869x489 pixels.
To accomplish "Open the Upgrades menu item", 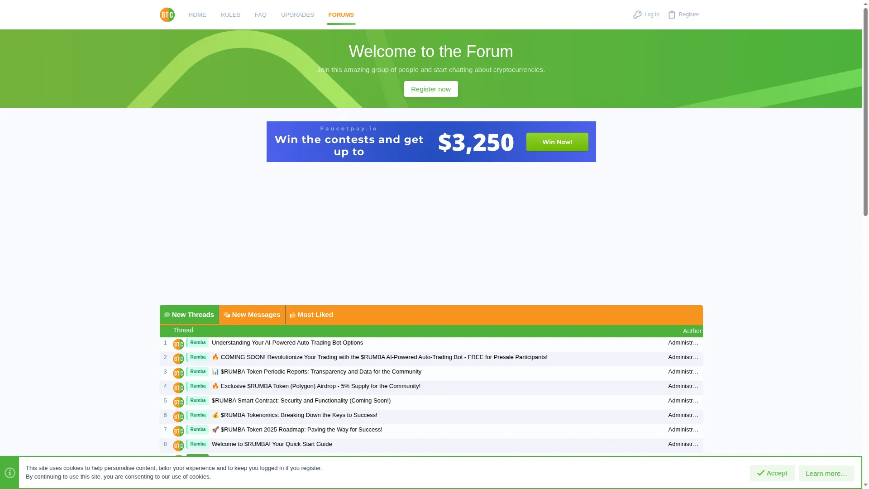I will tap(297, 15).
